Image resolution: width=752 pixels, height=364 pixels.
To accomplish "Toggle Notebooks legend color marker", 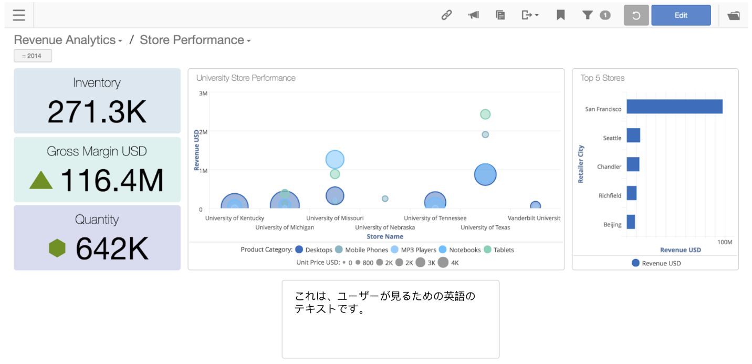I will coord(443,250).
